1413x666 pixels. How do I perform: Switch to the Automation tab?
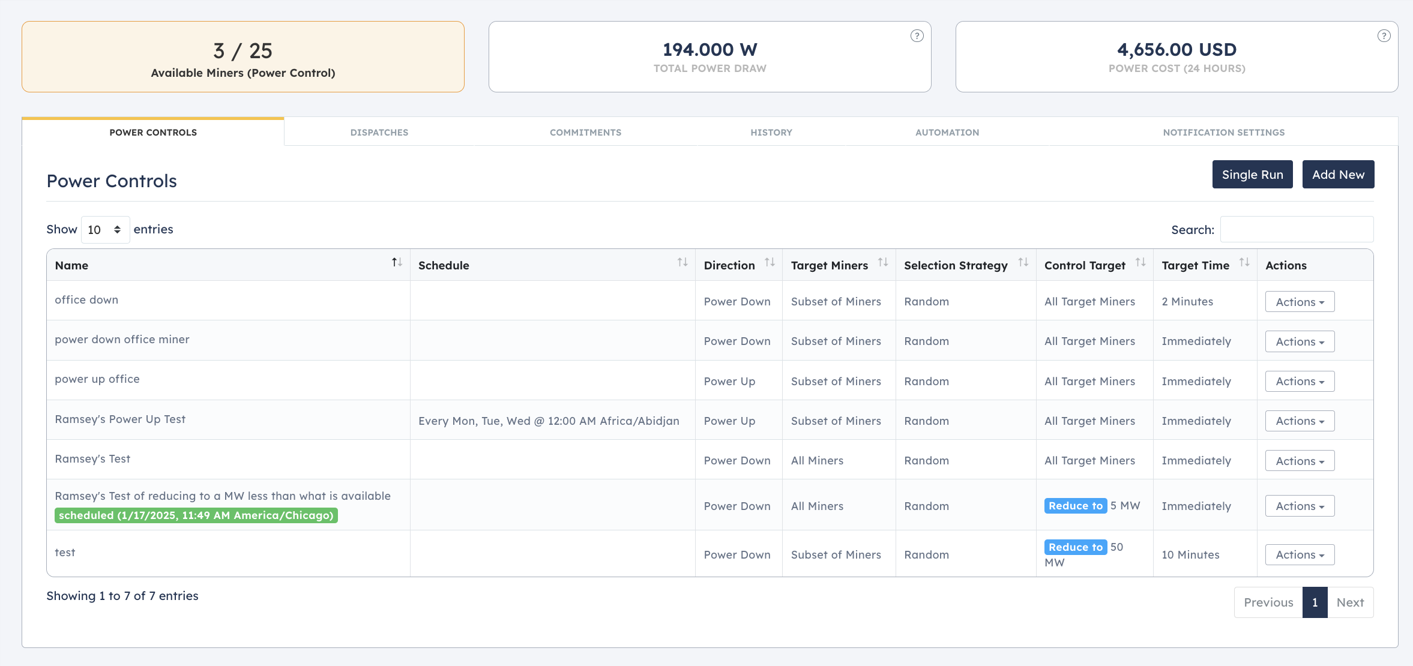pos(947,133)
